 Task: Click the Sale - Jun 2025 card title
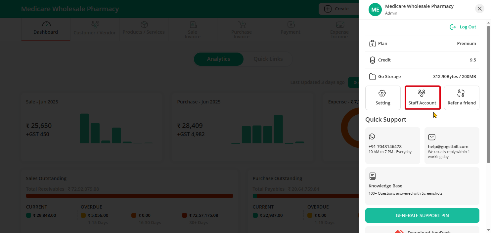pos(42,102)
